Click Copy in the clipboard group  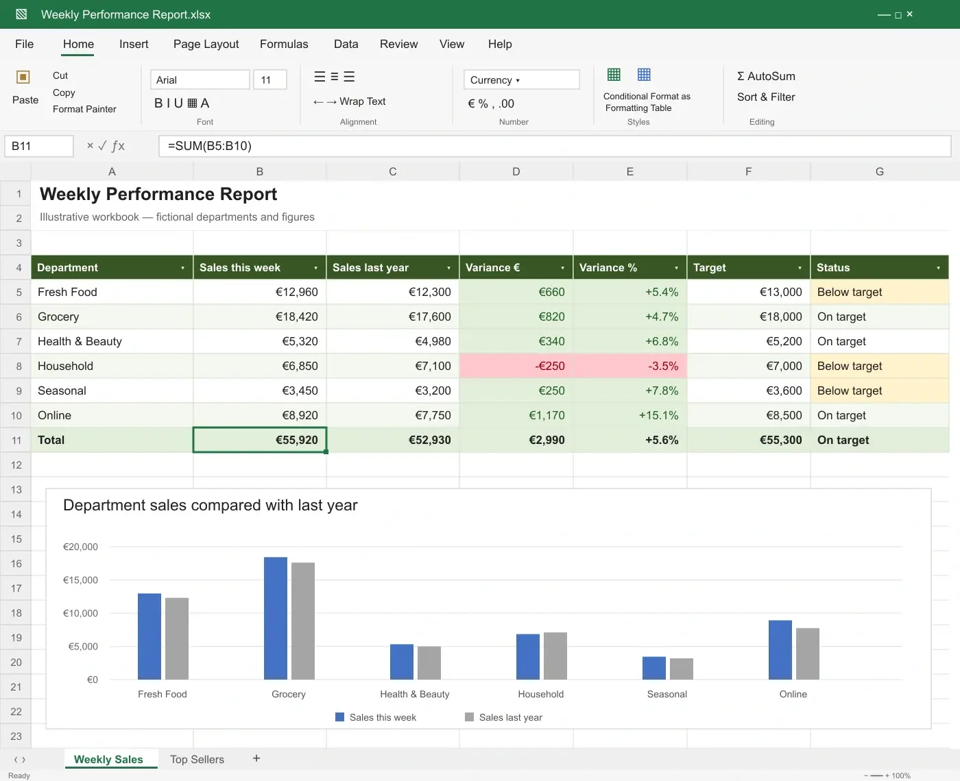(64, 92)
